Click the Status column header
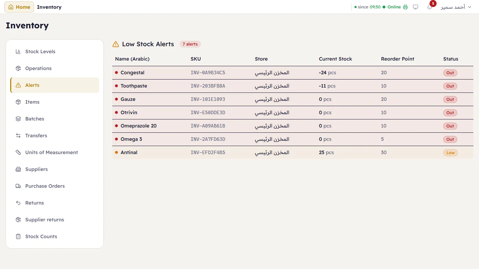479x269 pixels. (451, 59)
